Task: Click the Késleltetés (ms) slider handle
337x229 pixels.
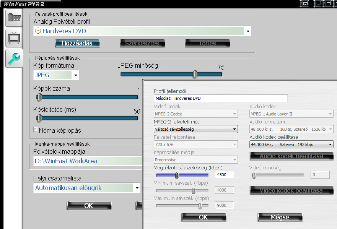Action: pyautogui.click(x=39, y=118)
